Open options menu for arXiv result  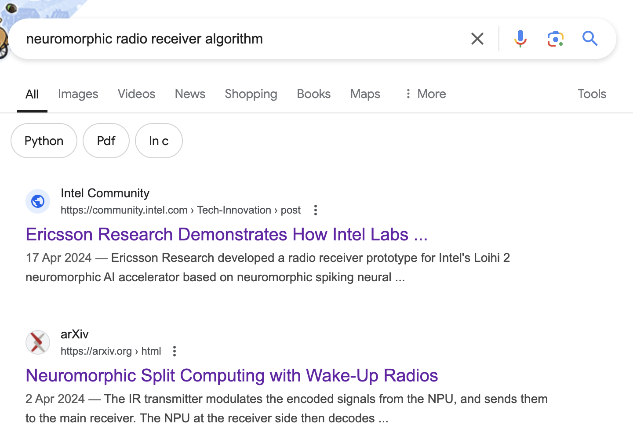[x=175, y=351]
